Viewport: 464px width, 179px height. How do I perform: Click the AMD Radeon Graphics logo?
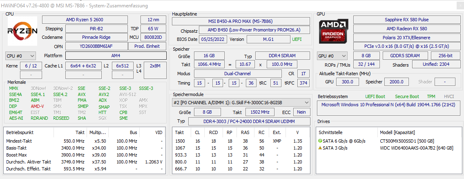coord(333,31)
